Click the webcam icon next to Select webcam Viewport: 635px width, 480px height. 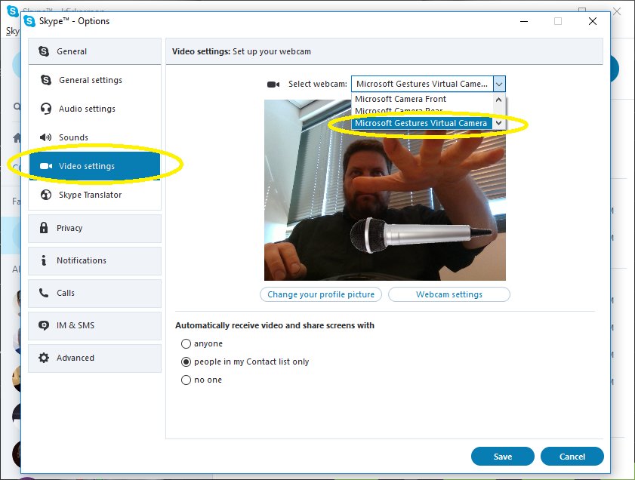tap(273, 85)
